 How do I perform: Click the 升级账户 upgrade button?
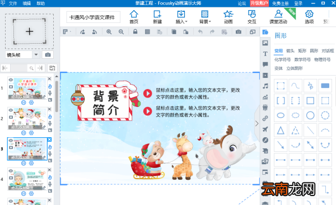[x=259, y=3]
